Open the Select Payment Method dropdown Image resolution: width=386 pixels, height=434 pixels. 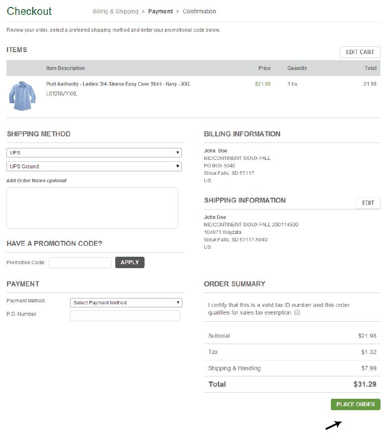click(126, 302)
